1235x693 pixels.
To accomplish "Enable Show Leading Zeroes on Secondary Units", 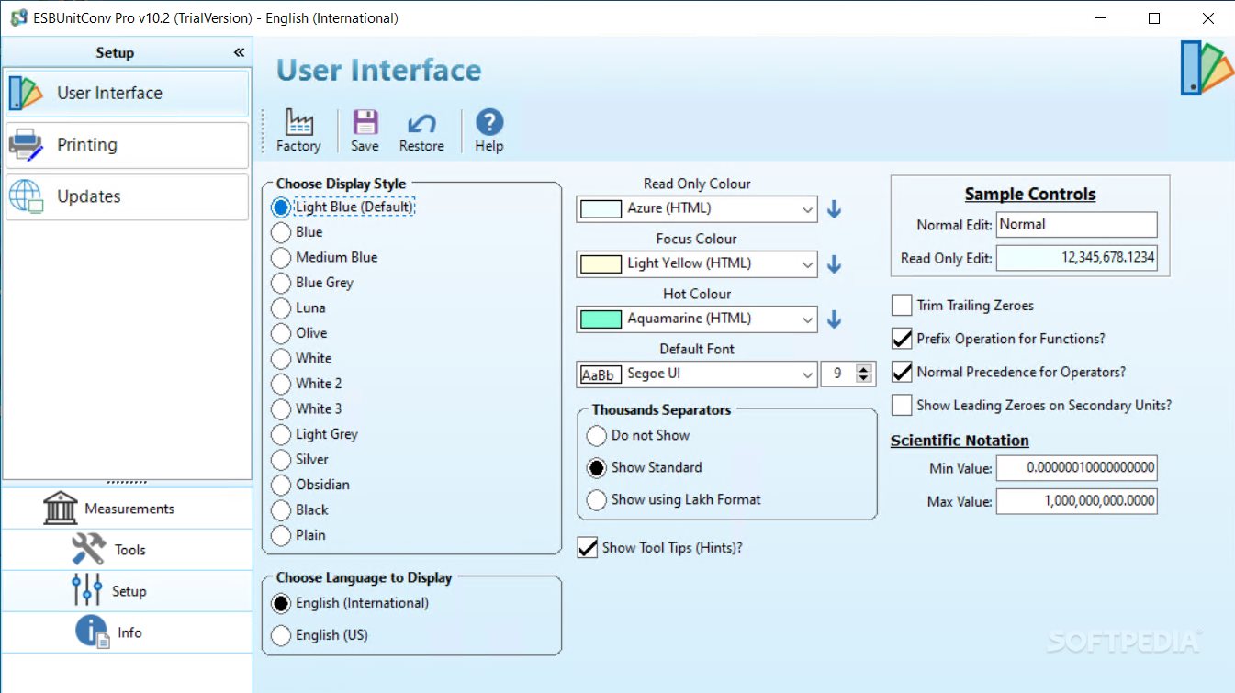I will [x=902, y=405].
